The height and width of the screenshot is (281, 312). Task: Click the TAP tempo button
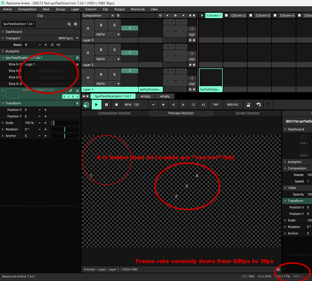pos(215,105)
